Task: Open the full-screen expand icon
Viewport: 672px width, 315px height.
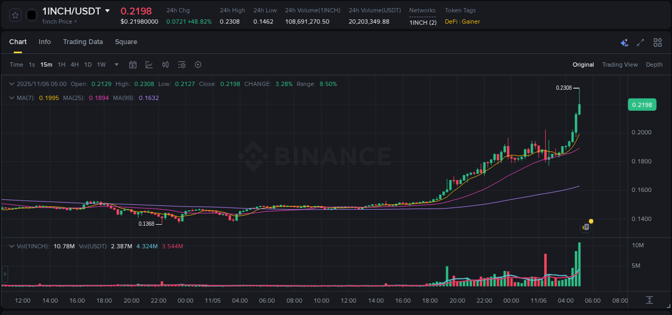Action: 640,42
